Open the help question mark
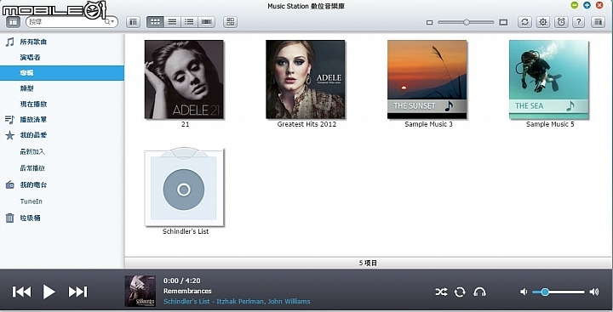 tap(579, 22)
